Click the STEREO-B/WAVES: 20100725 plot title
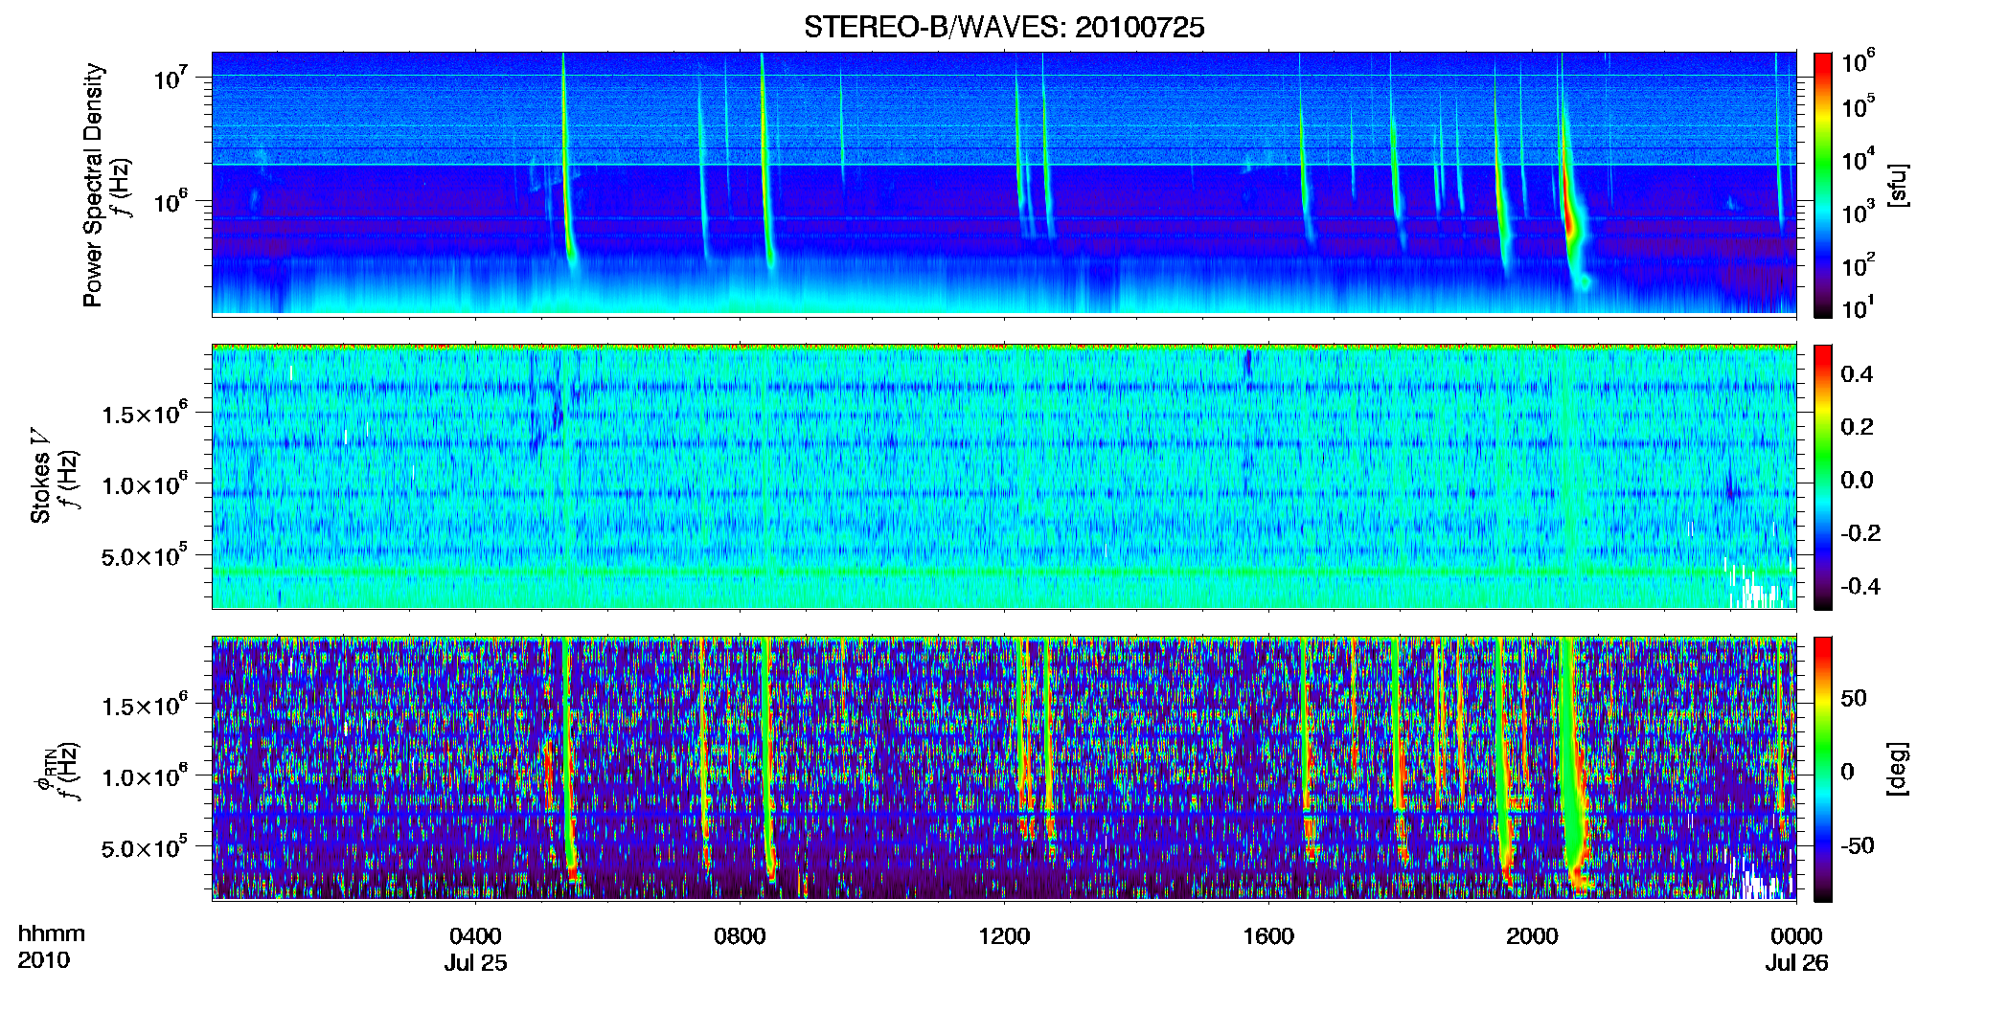The image size is (2008, 1034). tap(1004, 27)
